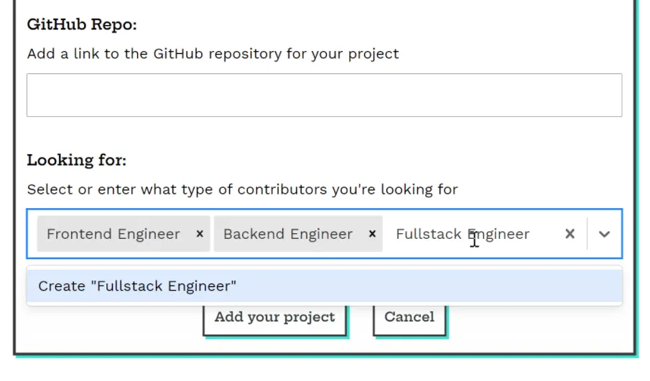This screenshot has height=381, width=650.
Task: Expand the Looking for dropdown chevron
Action: [x=604, y=234]
